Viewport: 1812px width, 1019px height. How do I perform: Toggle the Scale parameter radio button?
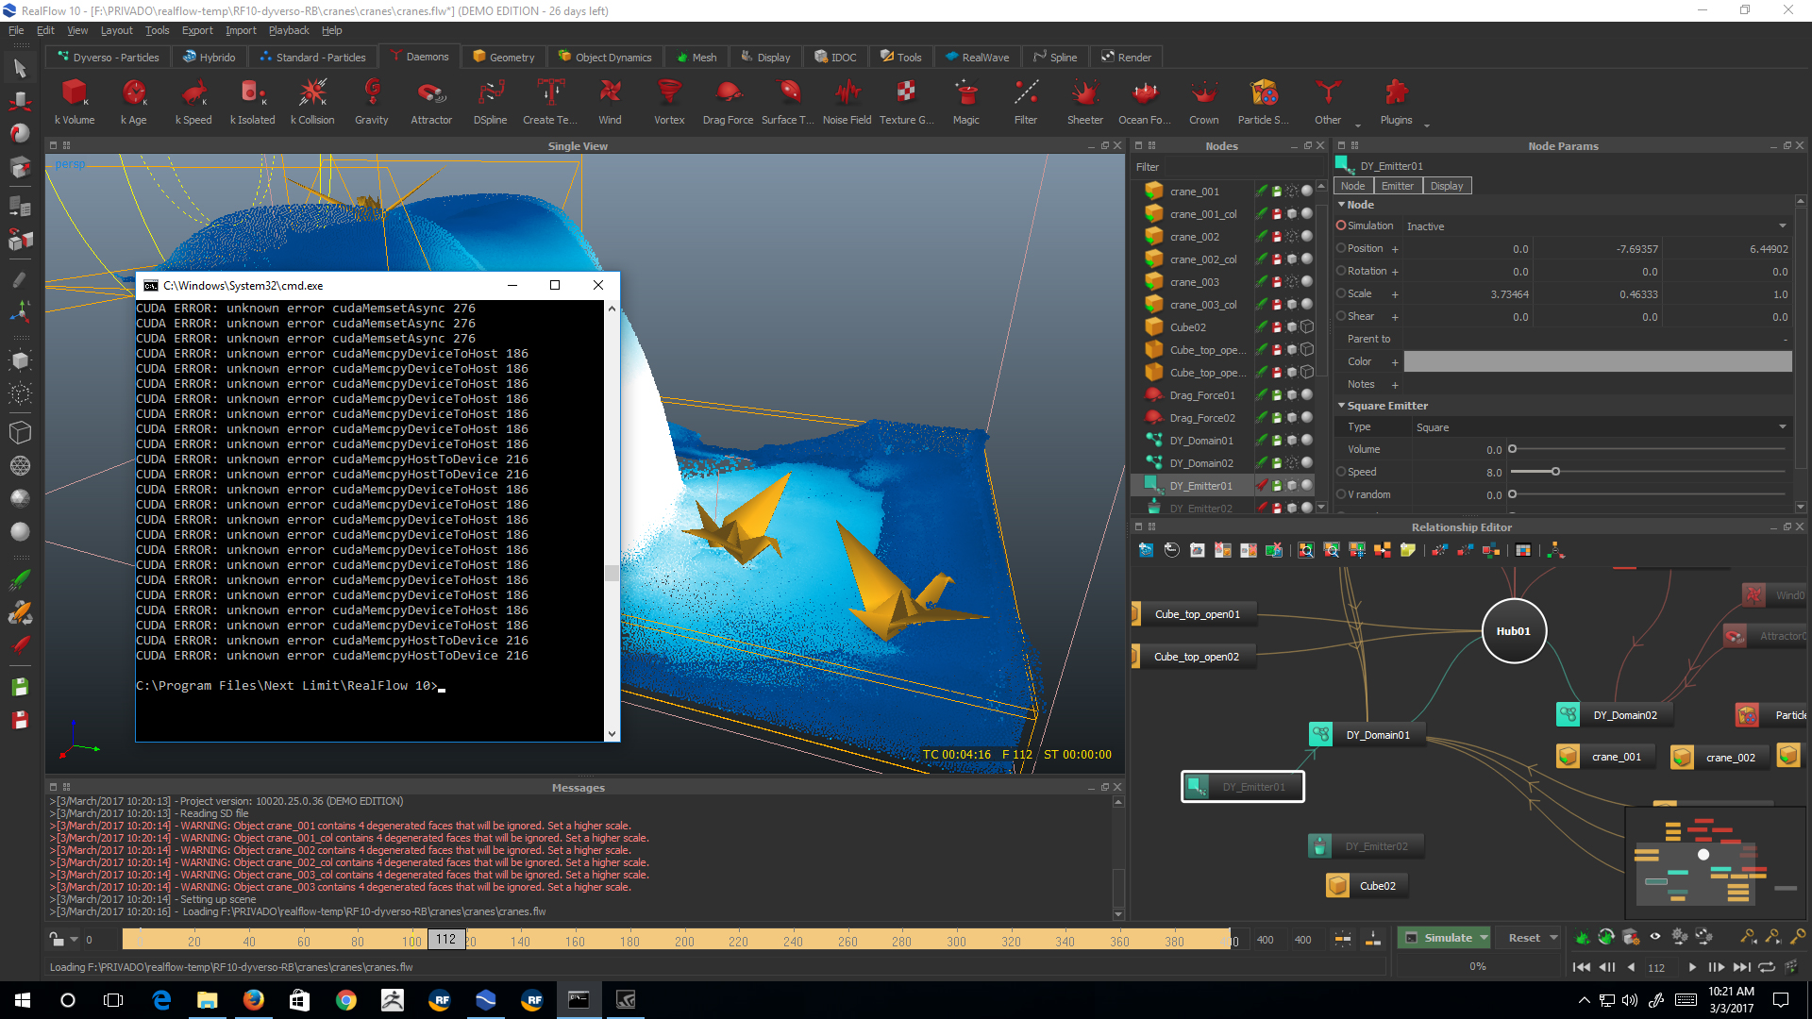[x=1341, y=293]
